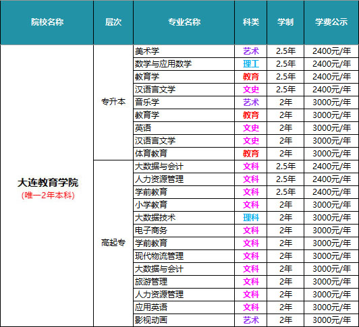
Task: Click 3000元/年 in the 英语 row
Action: pyautogui.click(x=331, y=127)
